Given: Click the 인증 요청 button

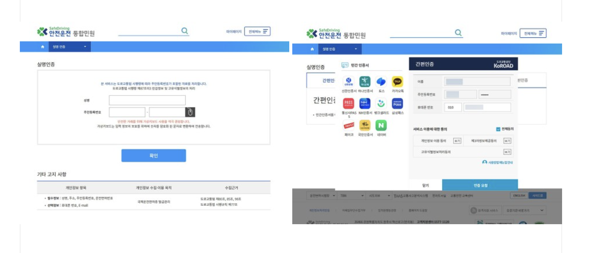Looking at the screenshot, I should pyautogui.click(x=480, y=185).
